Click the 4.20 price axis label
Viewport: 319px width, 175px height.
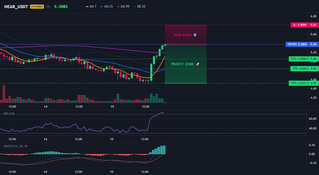pos(314,98)
